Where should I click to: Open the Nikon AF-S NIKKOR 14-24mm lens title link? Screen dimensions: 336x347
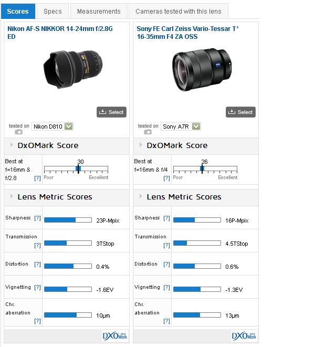60,33
